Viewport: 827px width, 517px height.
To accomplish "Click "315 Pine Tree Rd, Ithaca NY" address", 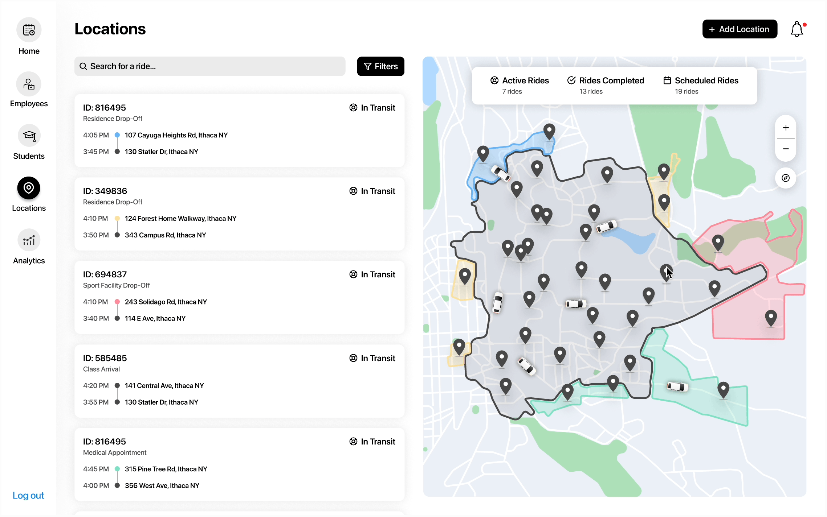I will point(166,469).
